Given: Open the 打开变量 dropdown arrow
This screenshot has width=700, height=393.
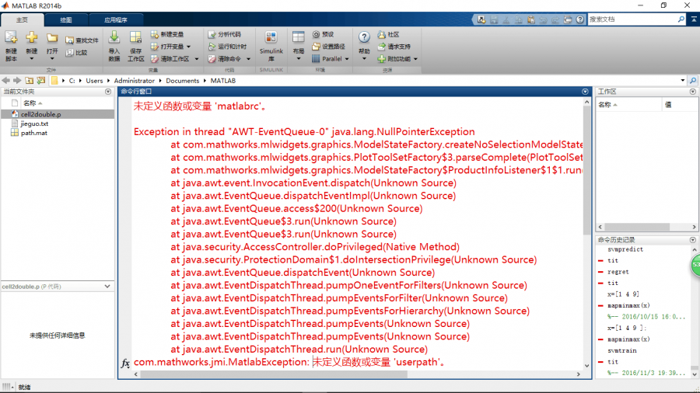Looking at the screenshot, I should pyautogui.click(x=189, y=47).
